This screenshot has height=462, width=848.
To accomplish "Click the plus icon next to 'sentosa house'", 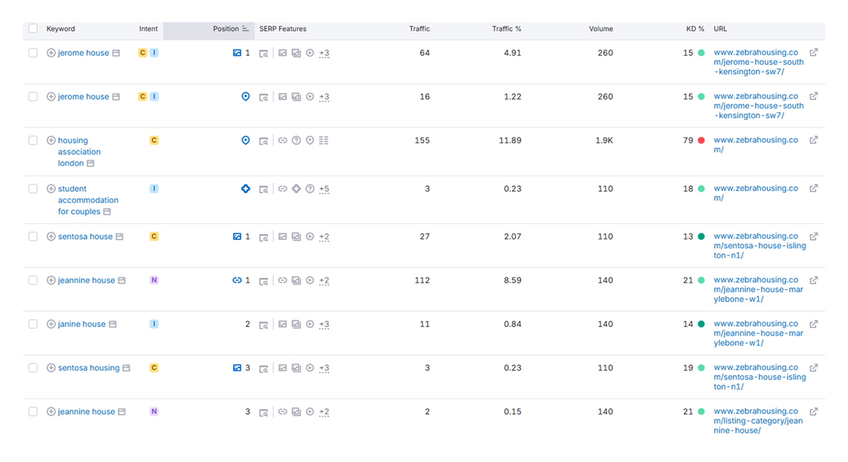I will pos(51,237).
